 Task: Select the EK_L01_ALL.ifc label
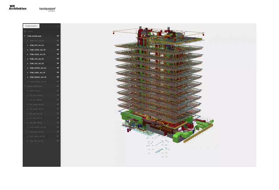(36, 114)
